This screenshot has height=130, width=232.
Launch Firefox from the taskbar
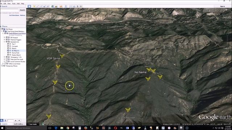pyautogui.click(x=86, y=128)
